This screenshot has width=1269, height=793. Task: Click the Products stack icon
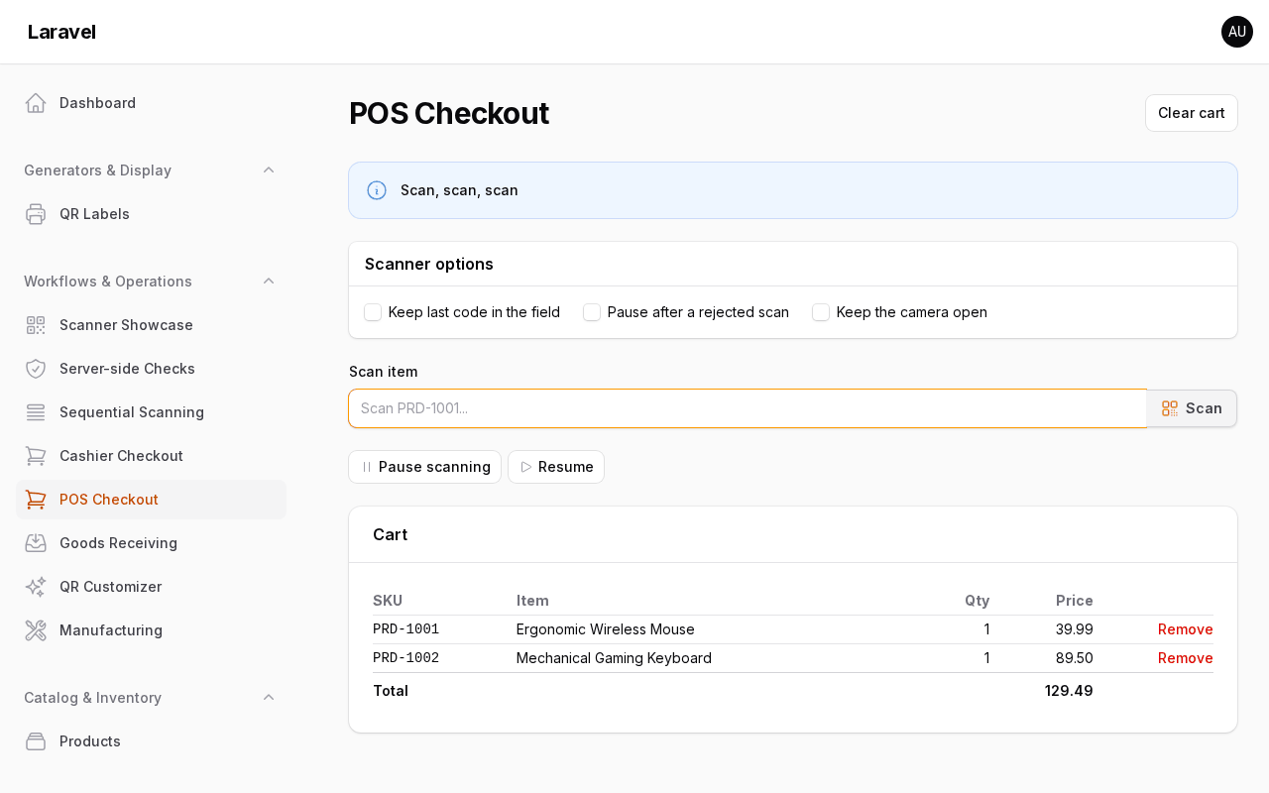click(x=36, y=741)
